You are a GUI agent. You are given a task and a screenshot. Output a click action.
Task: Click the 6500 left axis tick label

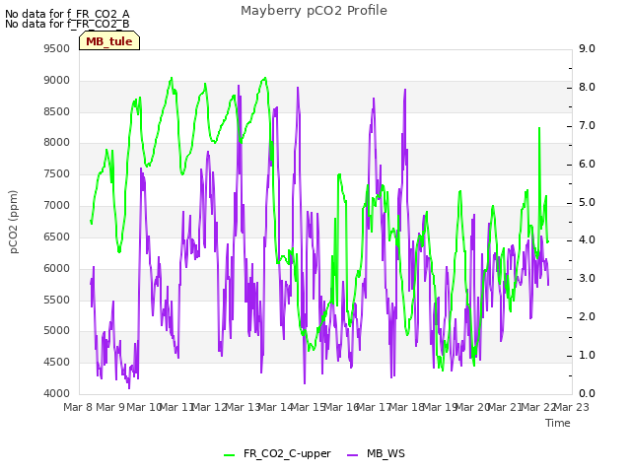coord(57,236)
